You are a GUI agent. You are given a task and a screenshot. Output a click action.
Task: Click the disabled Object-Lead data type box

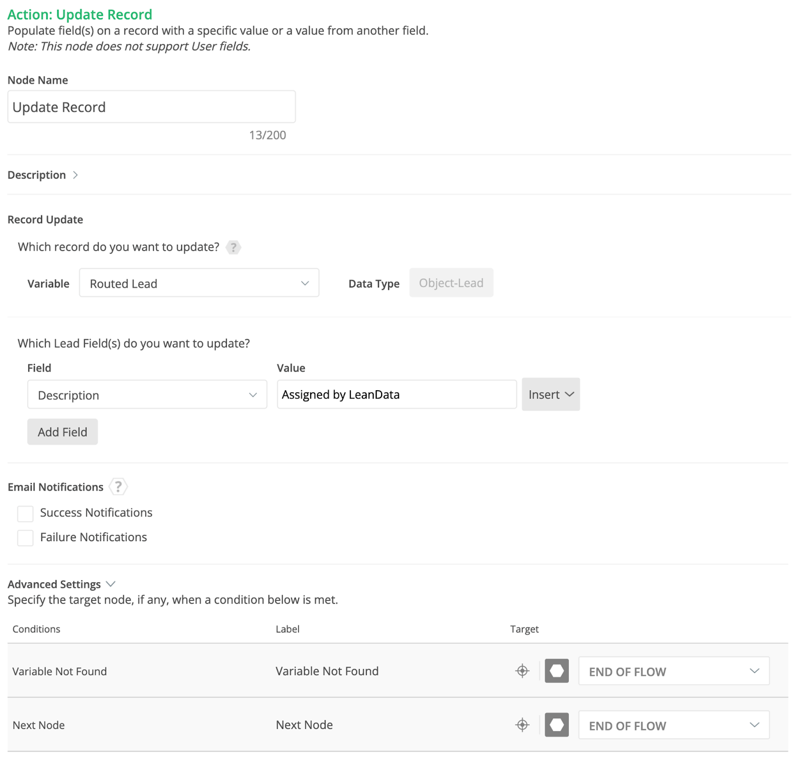coord(451,283)
